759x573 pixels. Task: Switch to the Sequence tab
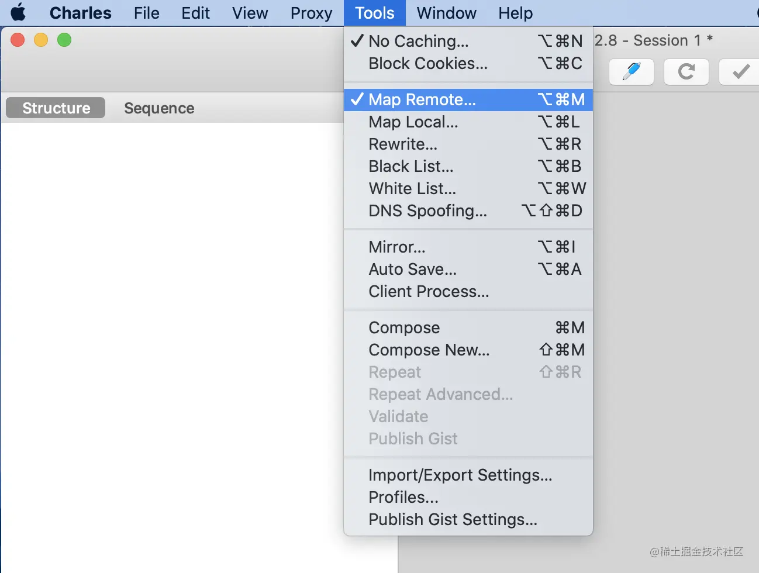pyautogui.click(x=159, y=108)
